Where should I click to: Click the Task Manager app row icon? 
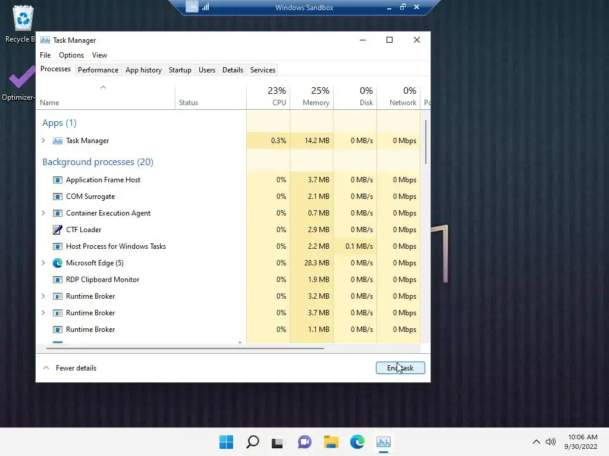pos(58,141)
